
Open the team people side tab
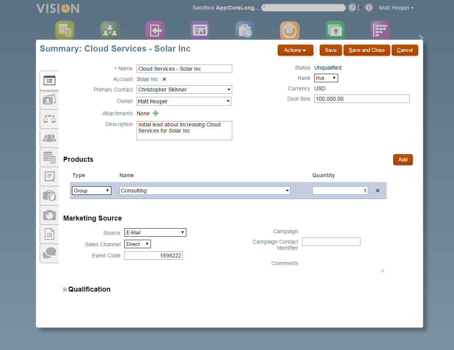(x=49, y=138)
